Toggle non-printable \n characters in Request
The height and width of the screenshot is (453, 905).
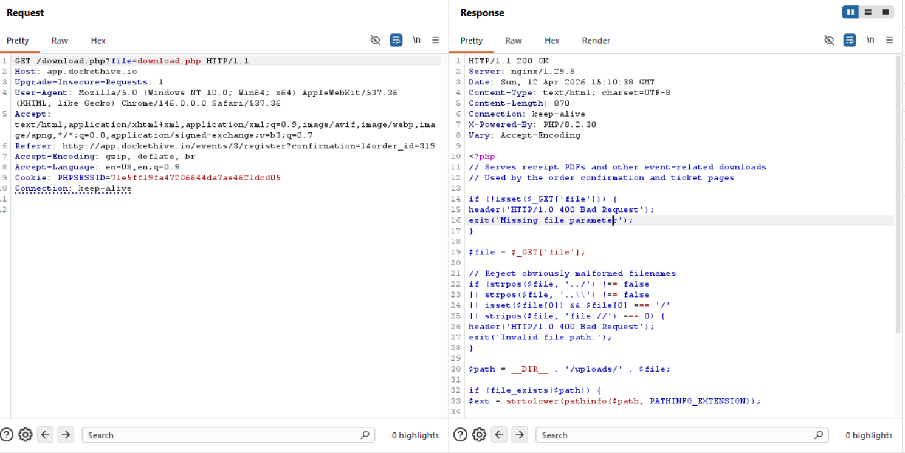pos(416,40)
